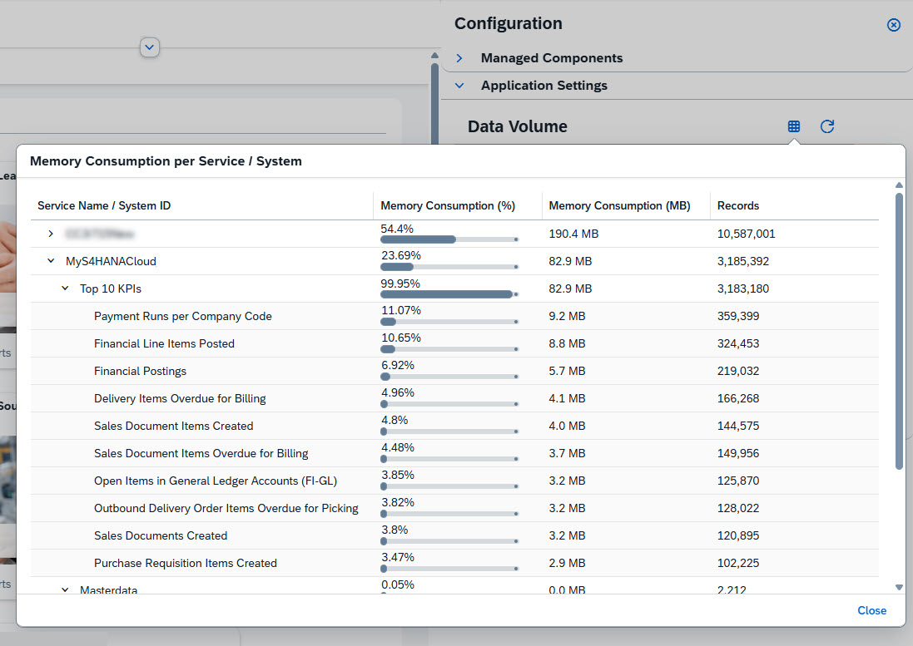Select the Financial Line Items Posted row
The image size is (913, 646).
(x=164, y=343)
